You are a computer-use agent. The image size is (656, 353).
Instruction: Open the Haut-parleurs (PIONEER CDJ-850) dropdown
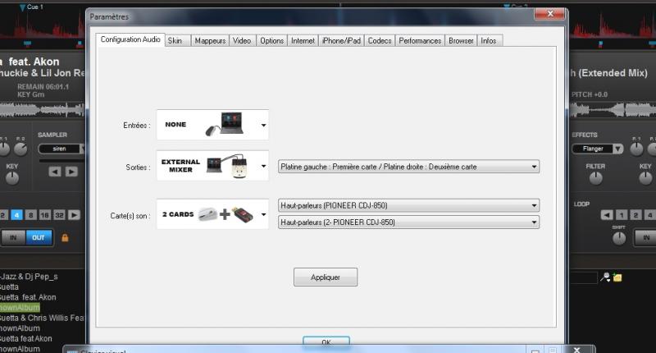(408, 205)
